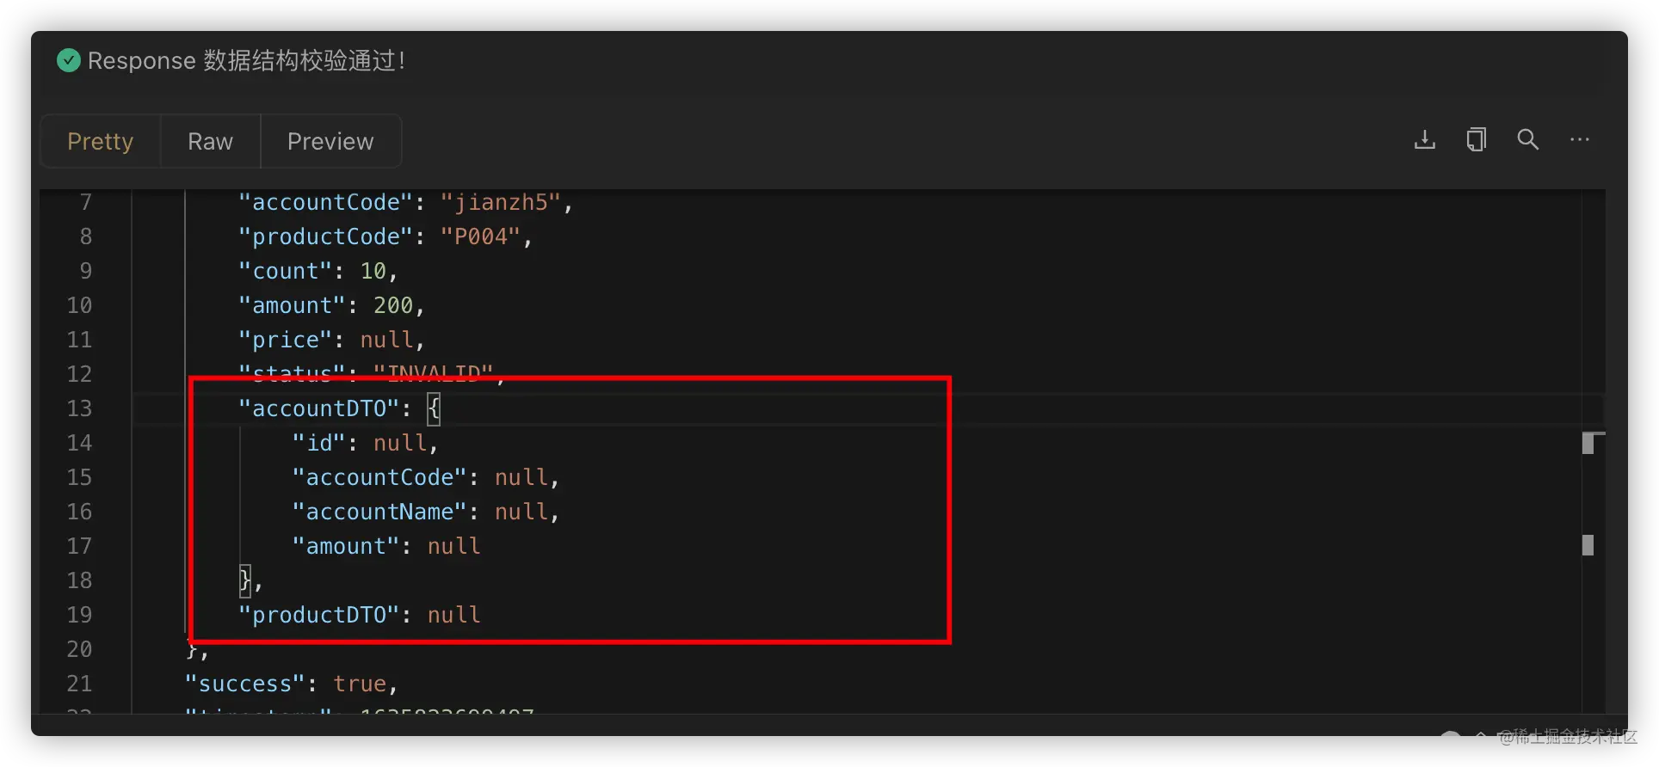Open the Preview tab
1659x767 pixels.
click(x=330, y=141)
